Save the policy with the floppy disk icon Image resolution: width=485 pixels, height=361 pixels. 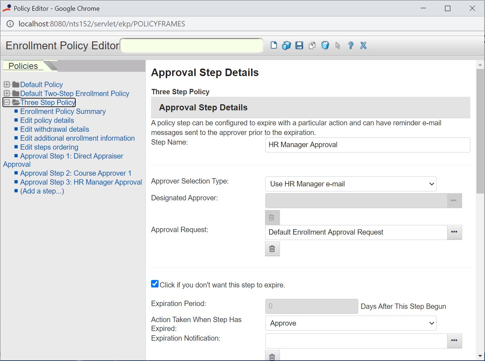click(299, 45)
